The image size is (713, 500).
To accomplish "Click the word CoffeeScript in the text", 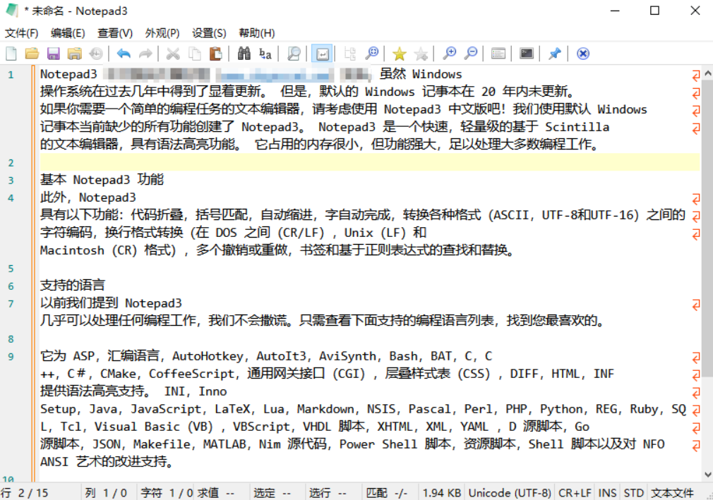I will coord(191,374).
